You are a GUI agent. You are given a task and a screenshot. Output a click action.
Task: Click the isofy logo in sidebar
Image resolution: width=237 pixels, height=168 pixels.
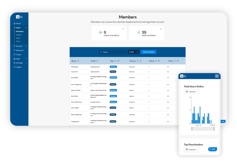coord(19,17)
